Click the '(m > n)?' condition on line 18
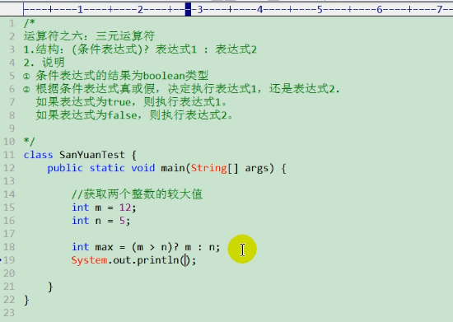This screenshot has width=453, height=322. click(x=155, y=247)
